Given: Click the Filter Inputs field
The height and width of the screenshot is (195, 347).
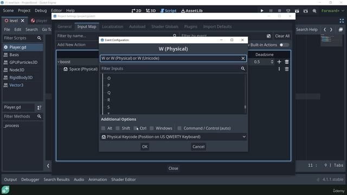Looking at the screenshot, I should pos(173,69).
